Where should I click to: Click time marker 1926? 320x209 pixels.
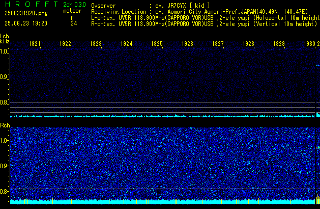click(x=187, y=44)
